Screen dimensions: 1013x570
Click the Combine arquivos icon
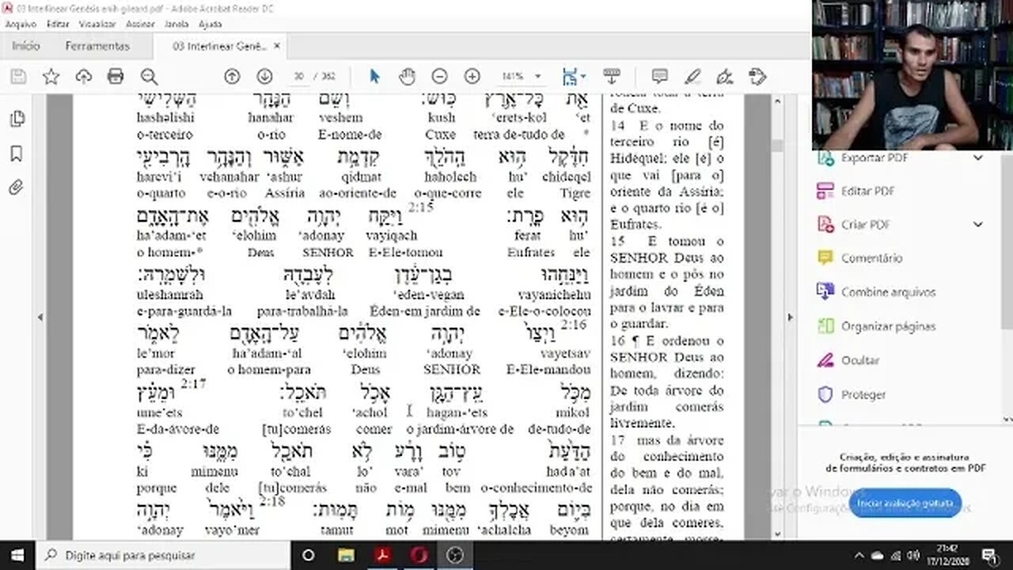click(825, 292)
